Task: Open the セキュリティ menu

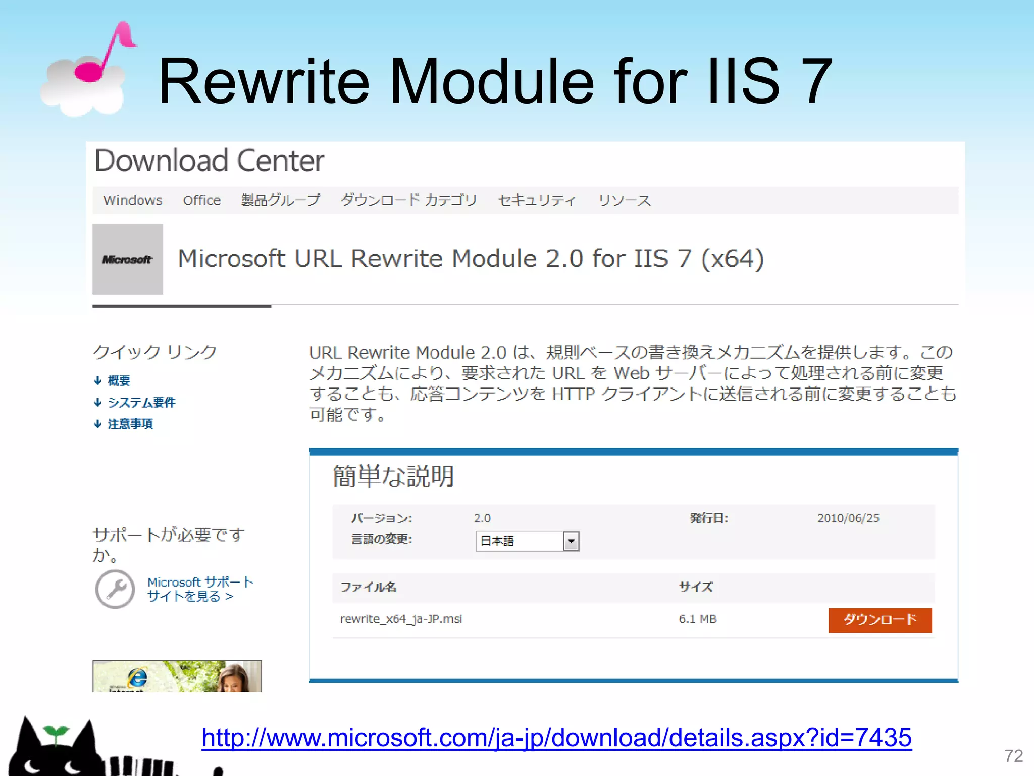Action: click(x=537, y=200)
